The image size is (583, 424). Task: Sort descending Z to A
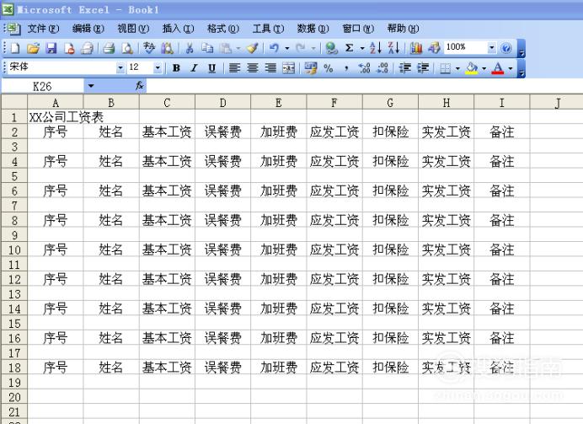click(x=393, y=48)
